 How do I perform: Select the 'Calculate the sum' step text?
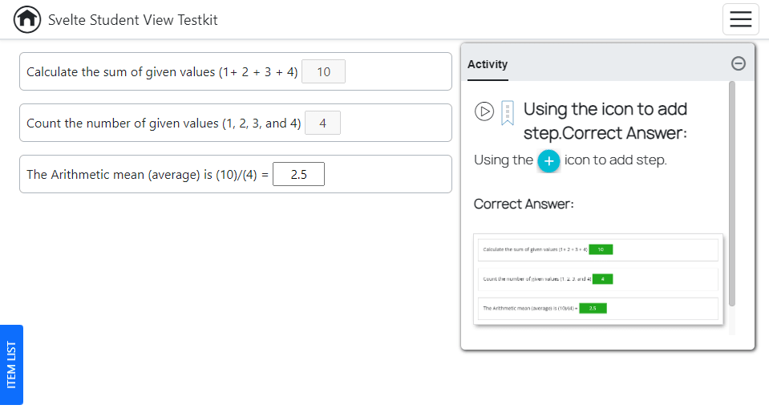pyautogui.click(x=162, y=72)
